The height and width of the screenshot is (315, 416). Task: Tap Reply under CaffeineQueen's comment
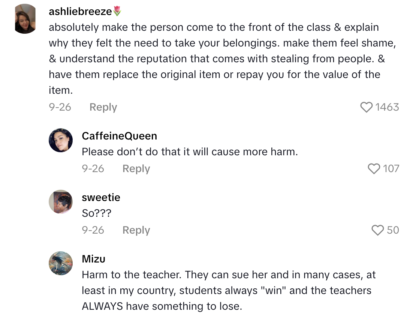pos(135,169)
